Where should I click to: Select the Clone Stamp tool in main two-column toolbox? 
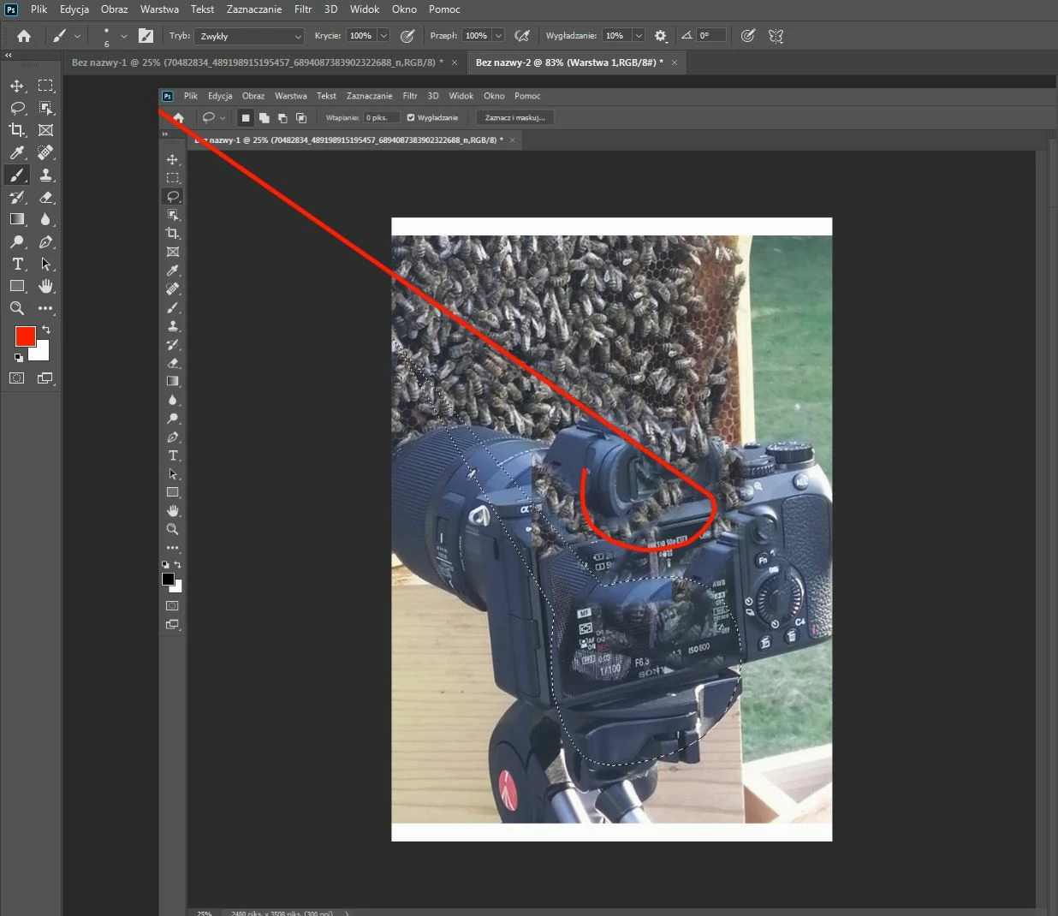[46, 175]
